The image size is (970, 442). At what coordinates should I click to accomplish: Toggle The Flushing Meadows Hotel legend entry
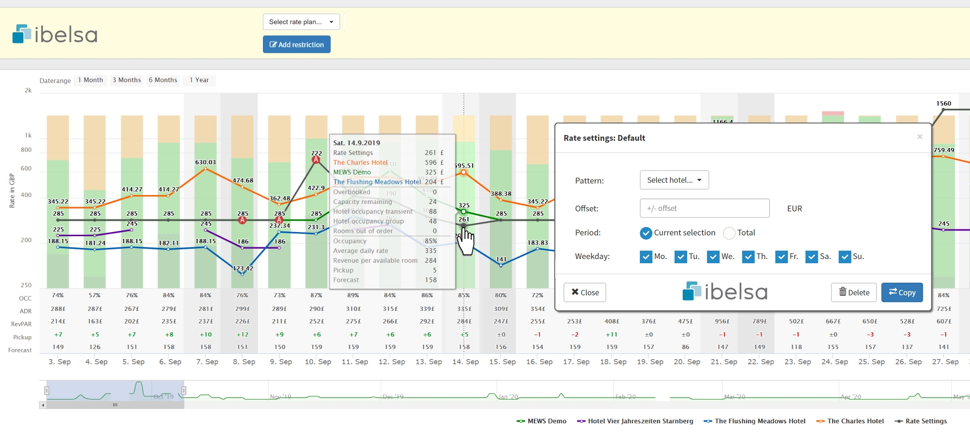(755, 421)
